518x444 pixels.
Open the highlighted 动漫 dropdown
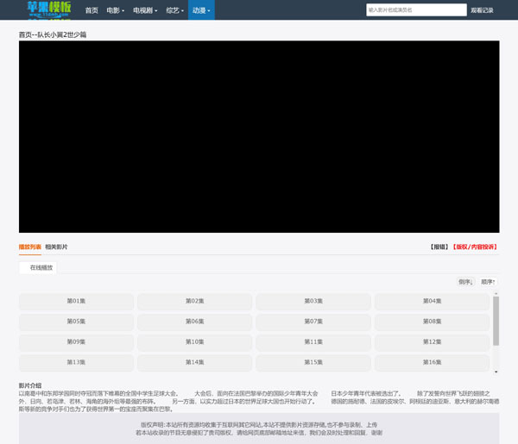tap(201, 10)
